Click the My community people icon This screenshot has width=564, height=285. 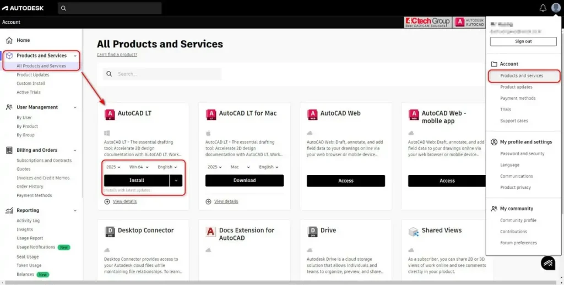494,209
